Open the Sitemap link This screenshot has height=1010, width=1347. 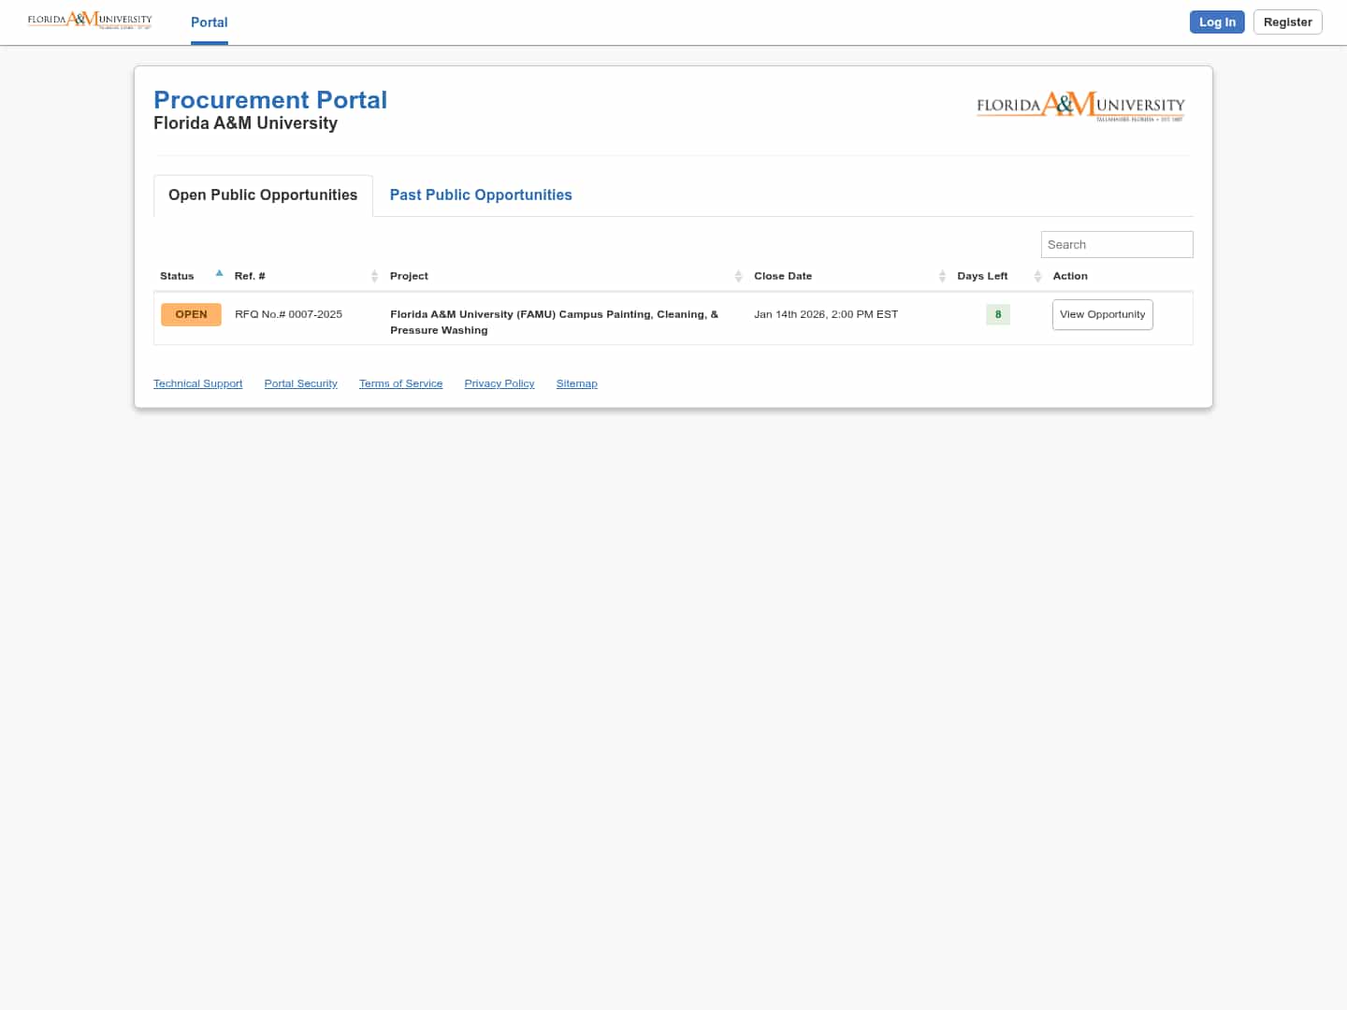[577, 384]
